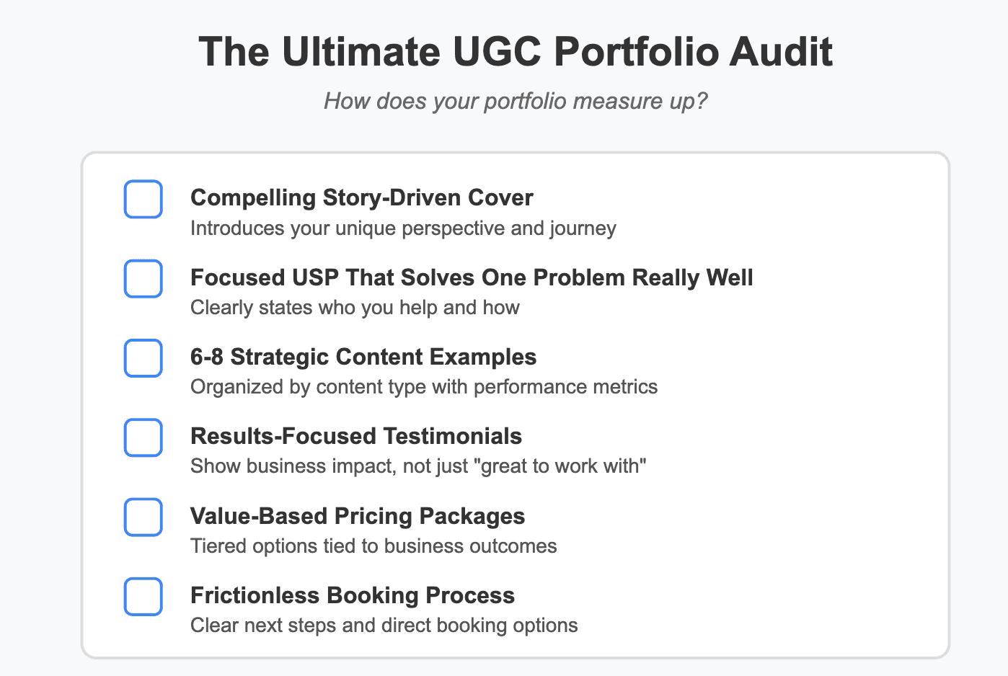This screenshot has width=1008, height=676.
Task: Select the clear next steps description line
Action: [x=384, y=626]
